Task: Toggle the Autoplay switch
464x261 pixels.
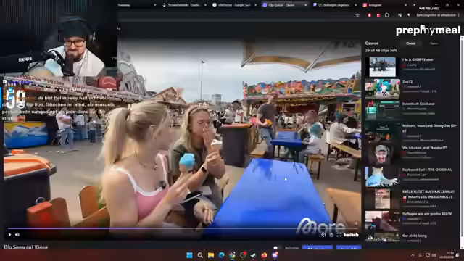Action: tap(276, 248)
